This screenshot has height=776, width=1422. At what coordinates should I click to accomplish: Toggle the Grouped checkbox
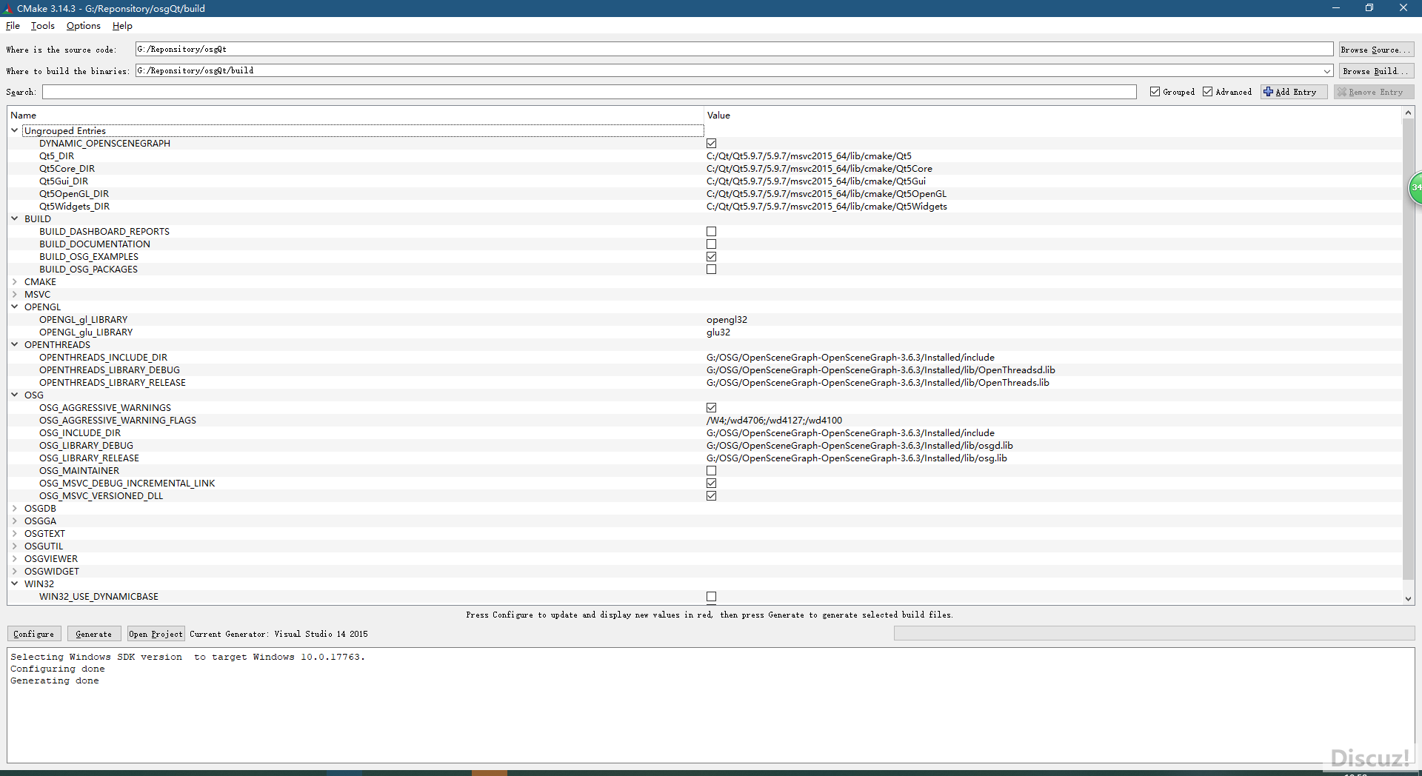[1155, 92]
